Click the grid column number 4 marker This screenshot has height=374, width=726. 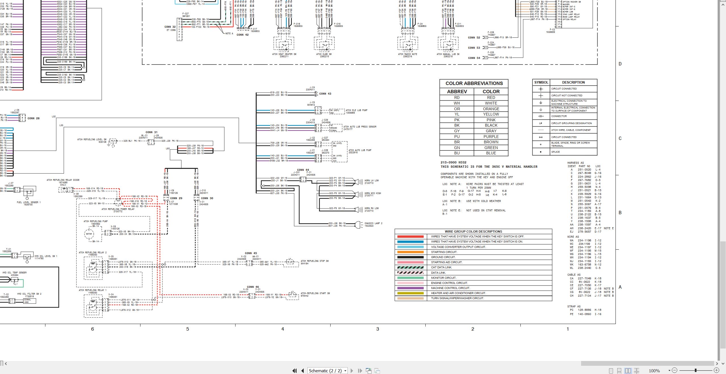click(x=282, y=329)
